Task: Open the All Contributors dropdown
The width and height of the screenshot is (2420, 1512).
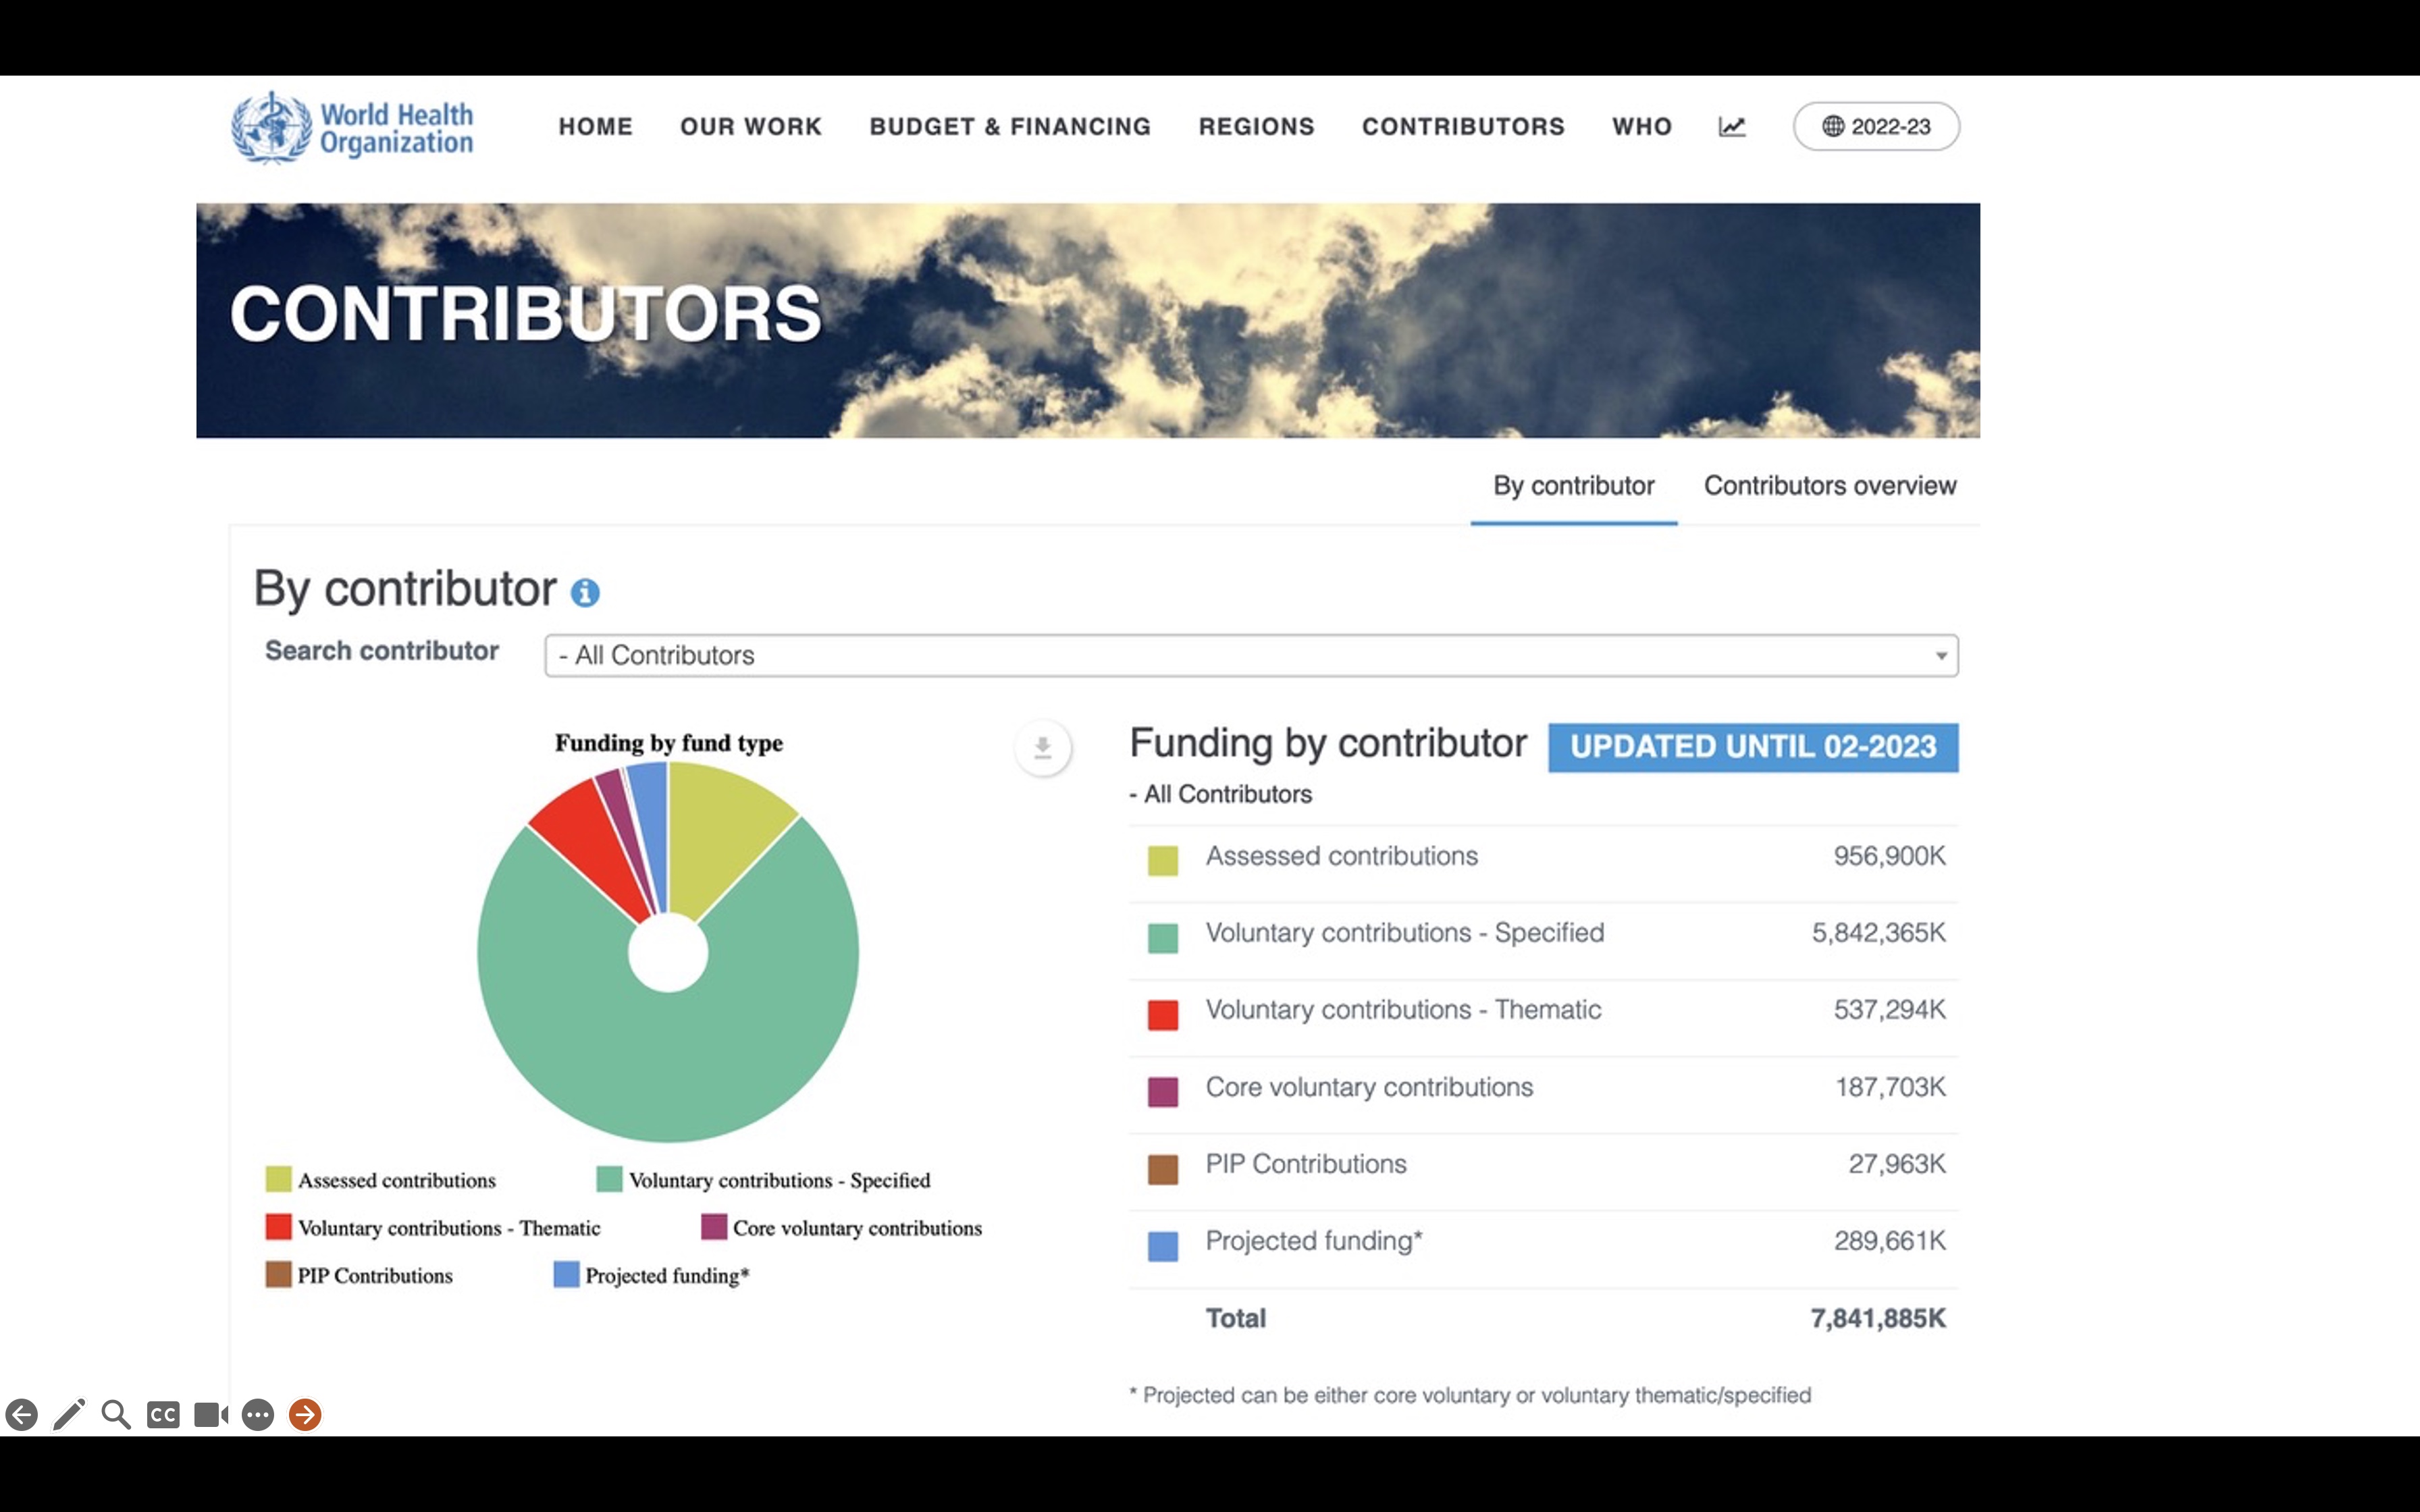Action: click(x=1250, y=656)
